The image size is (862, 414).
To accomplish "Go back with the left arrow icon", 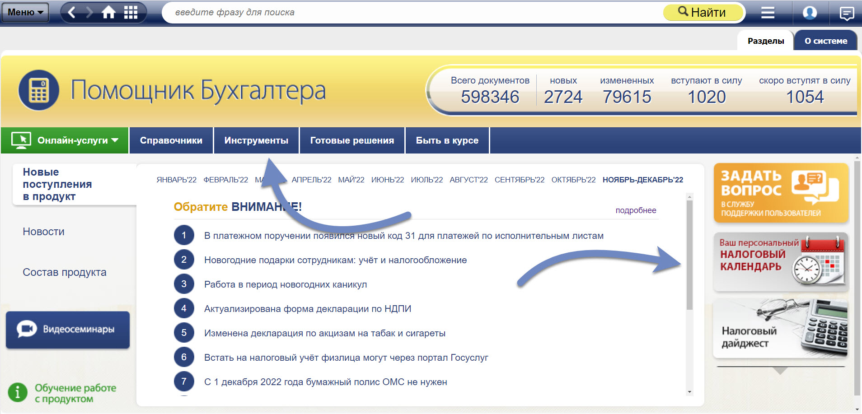I will pyautogui.click(x=71, y=12).
